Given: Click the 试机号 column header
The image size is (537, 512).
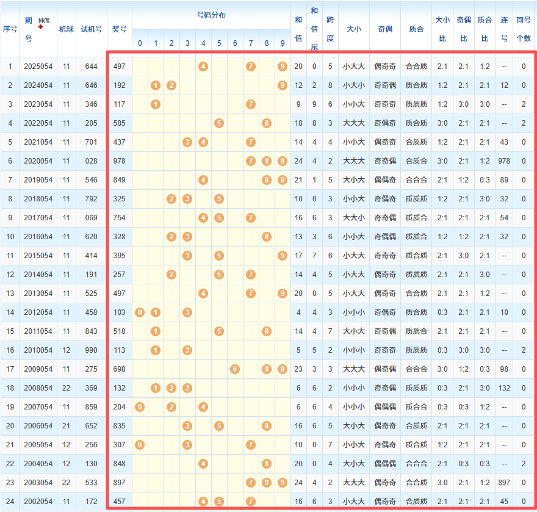Looking at the screenshot, I should click(x=91, y=29).
